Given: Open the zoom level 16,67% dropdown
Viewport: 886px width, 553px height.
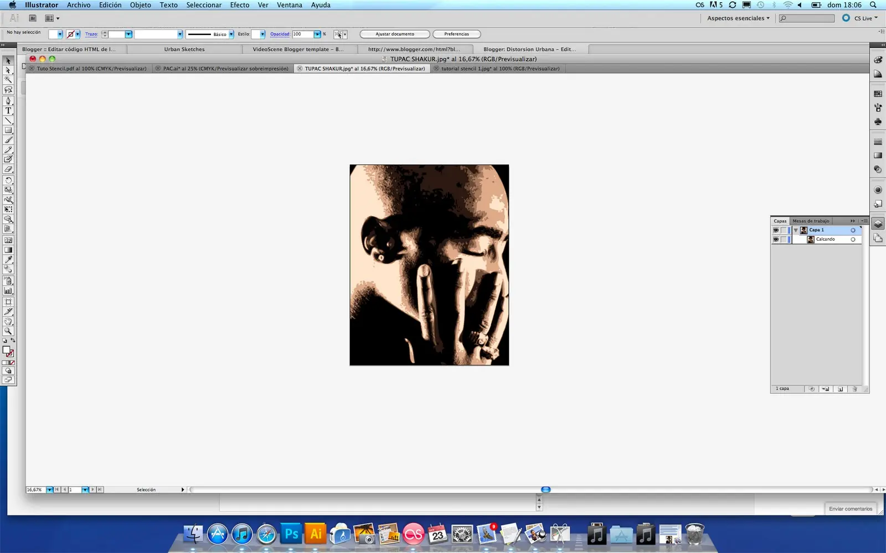Looking at the screenshot, I should 49,490.
